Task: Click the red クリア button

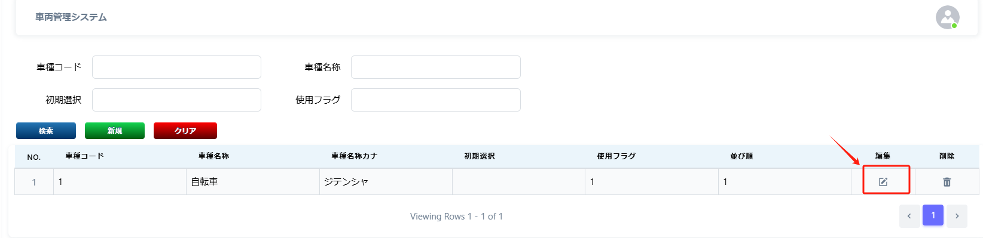Action: point(185,131)
